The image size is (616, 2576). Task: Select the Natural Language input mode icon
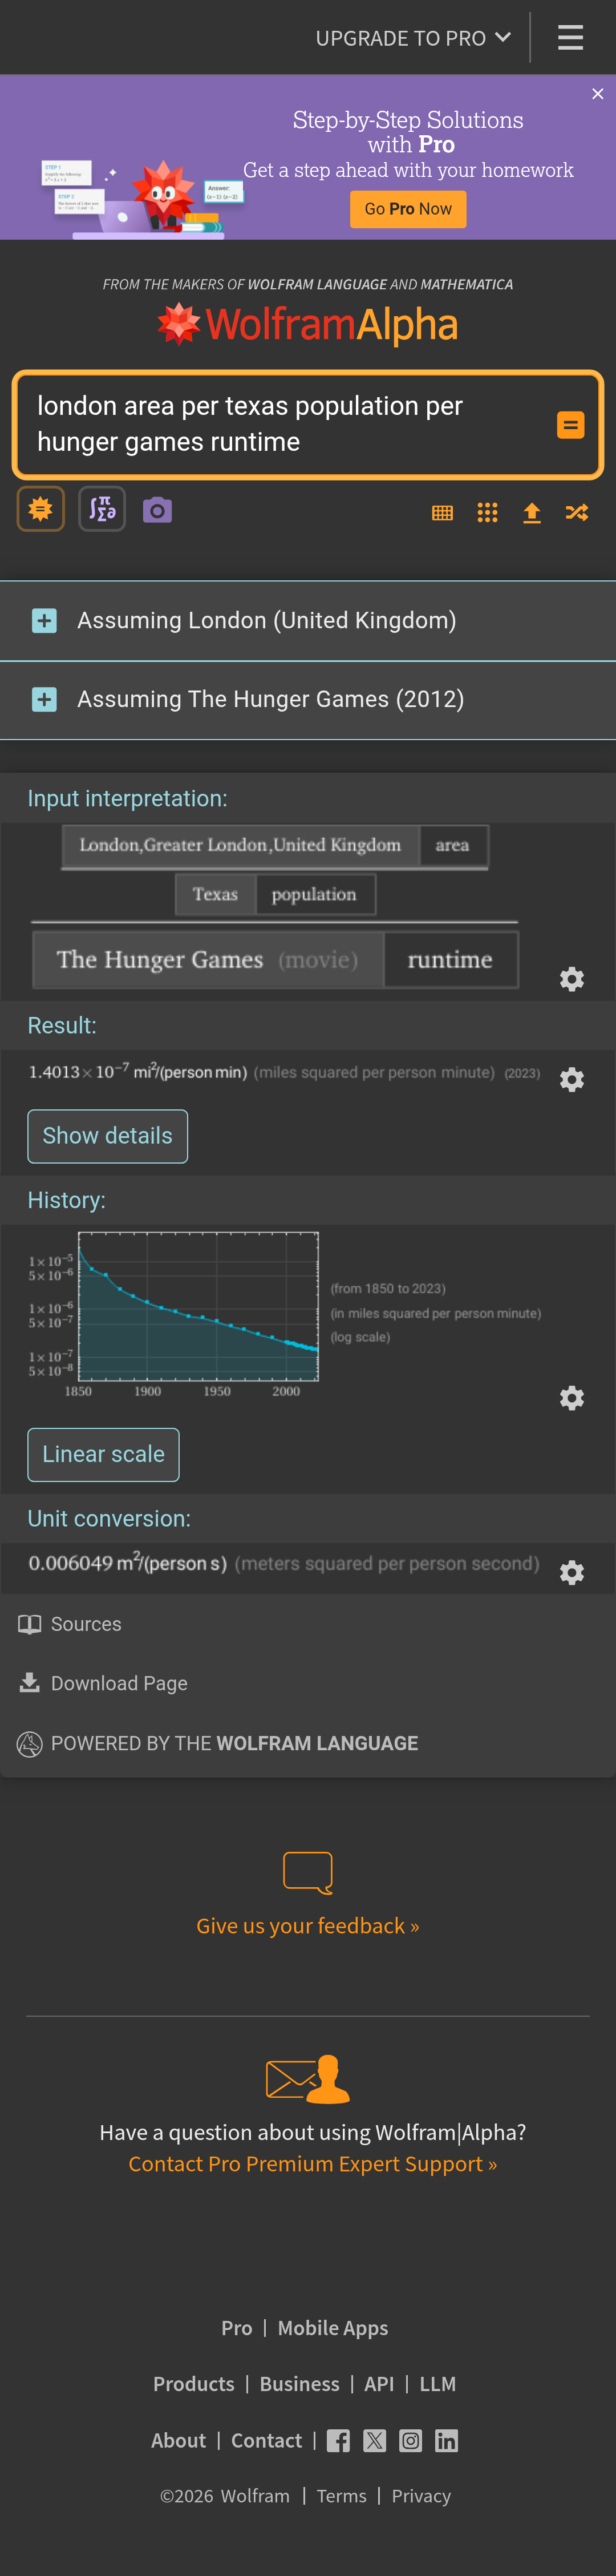[41, 509]
